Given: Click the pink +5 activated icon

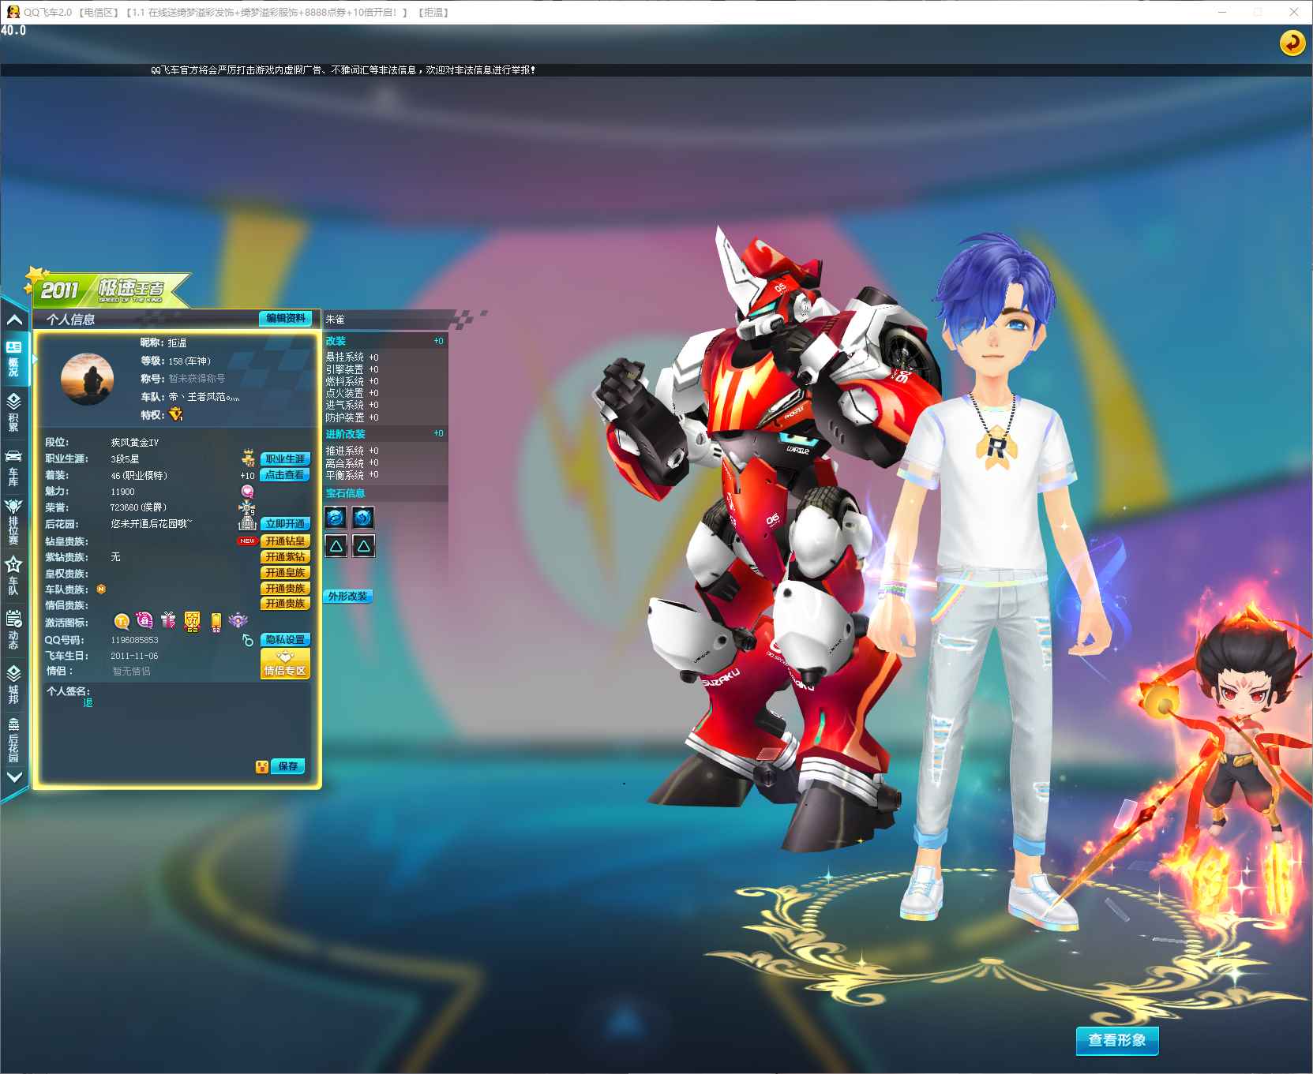Looking at the screenshot, I should [x=144, y=621].
